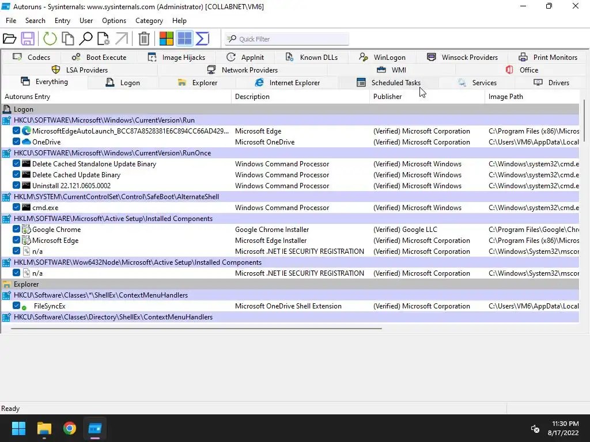The height and width of the screenshot is (442, 590).
Task: Click the Autoruns taskbar icon
Action: 95,428
